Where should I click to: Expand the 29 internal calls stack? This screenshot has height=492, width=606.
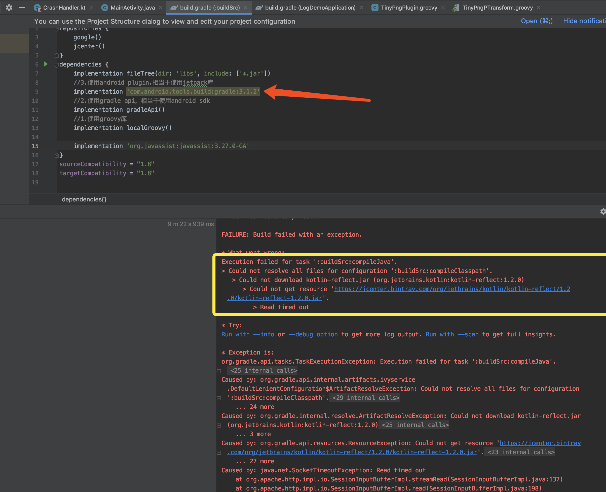[x=219, y=398]
